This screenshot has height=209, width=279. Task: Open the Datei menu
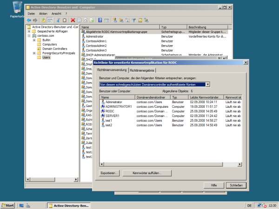pos(31,13)
